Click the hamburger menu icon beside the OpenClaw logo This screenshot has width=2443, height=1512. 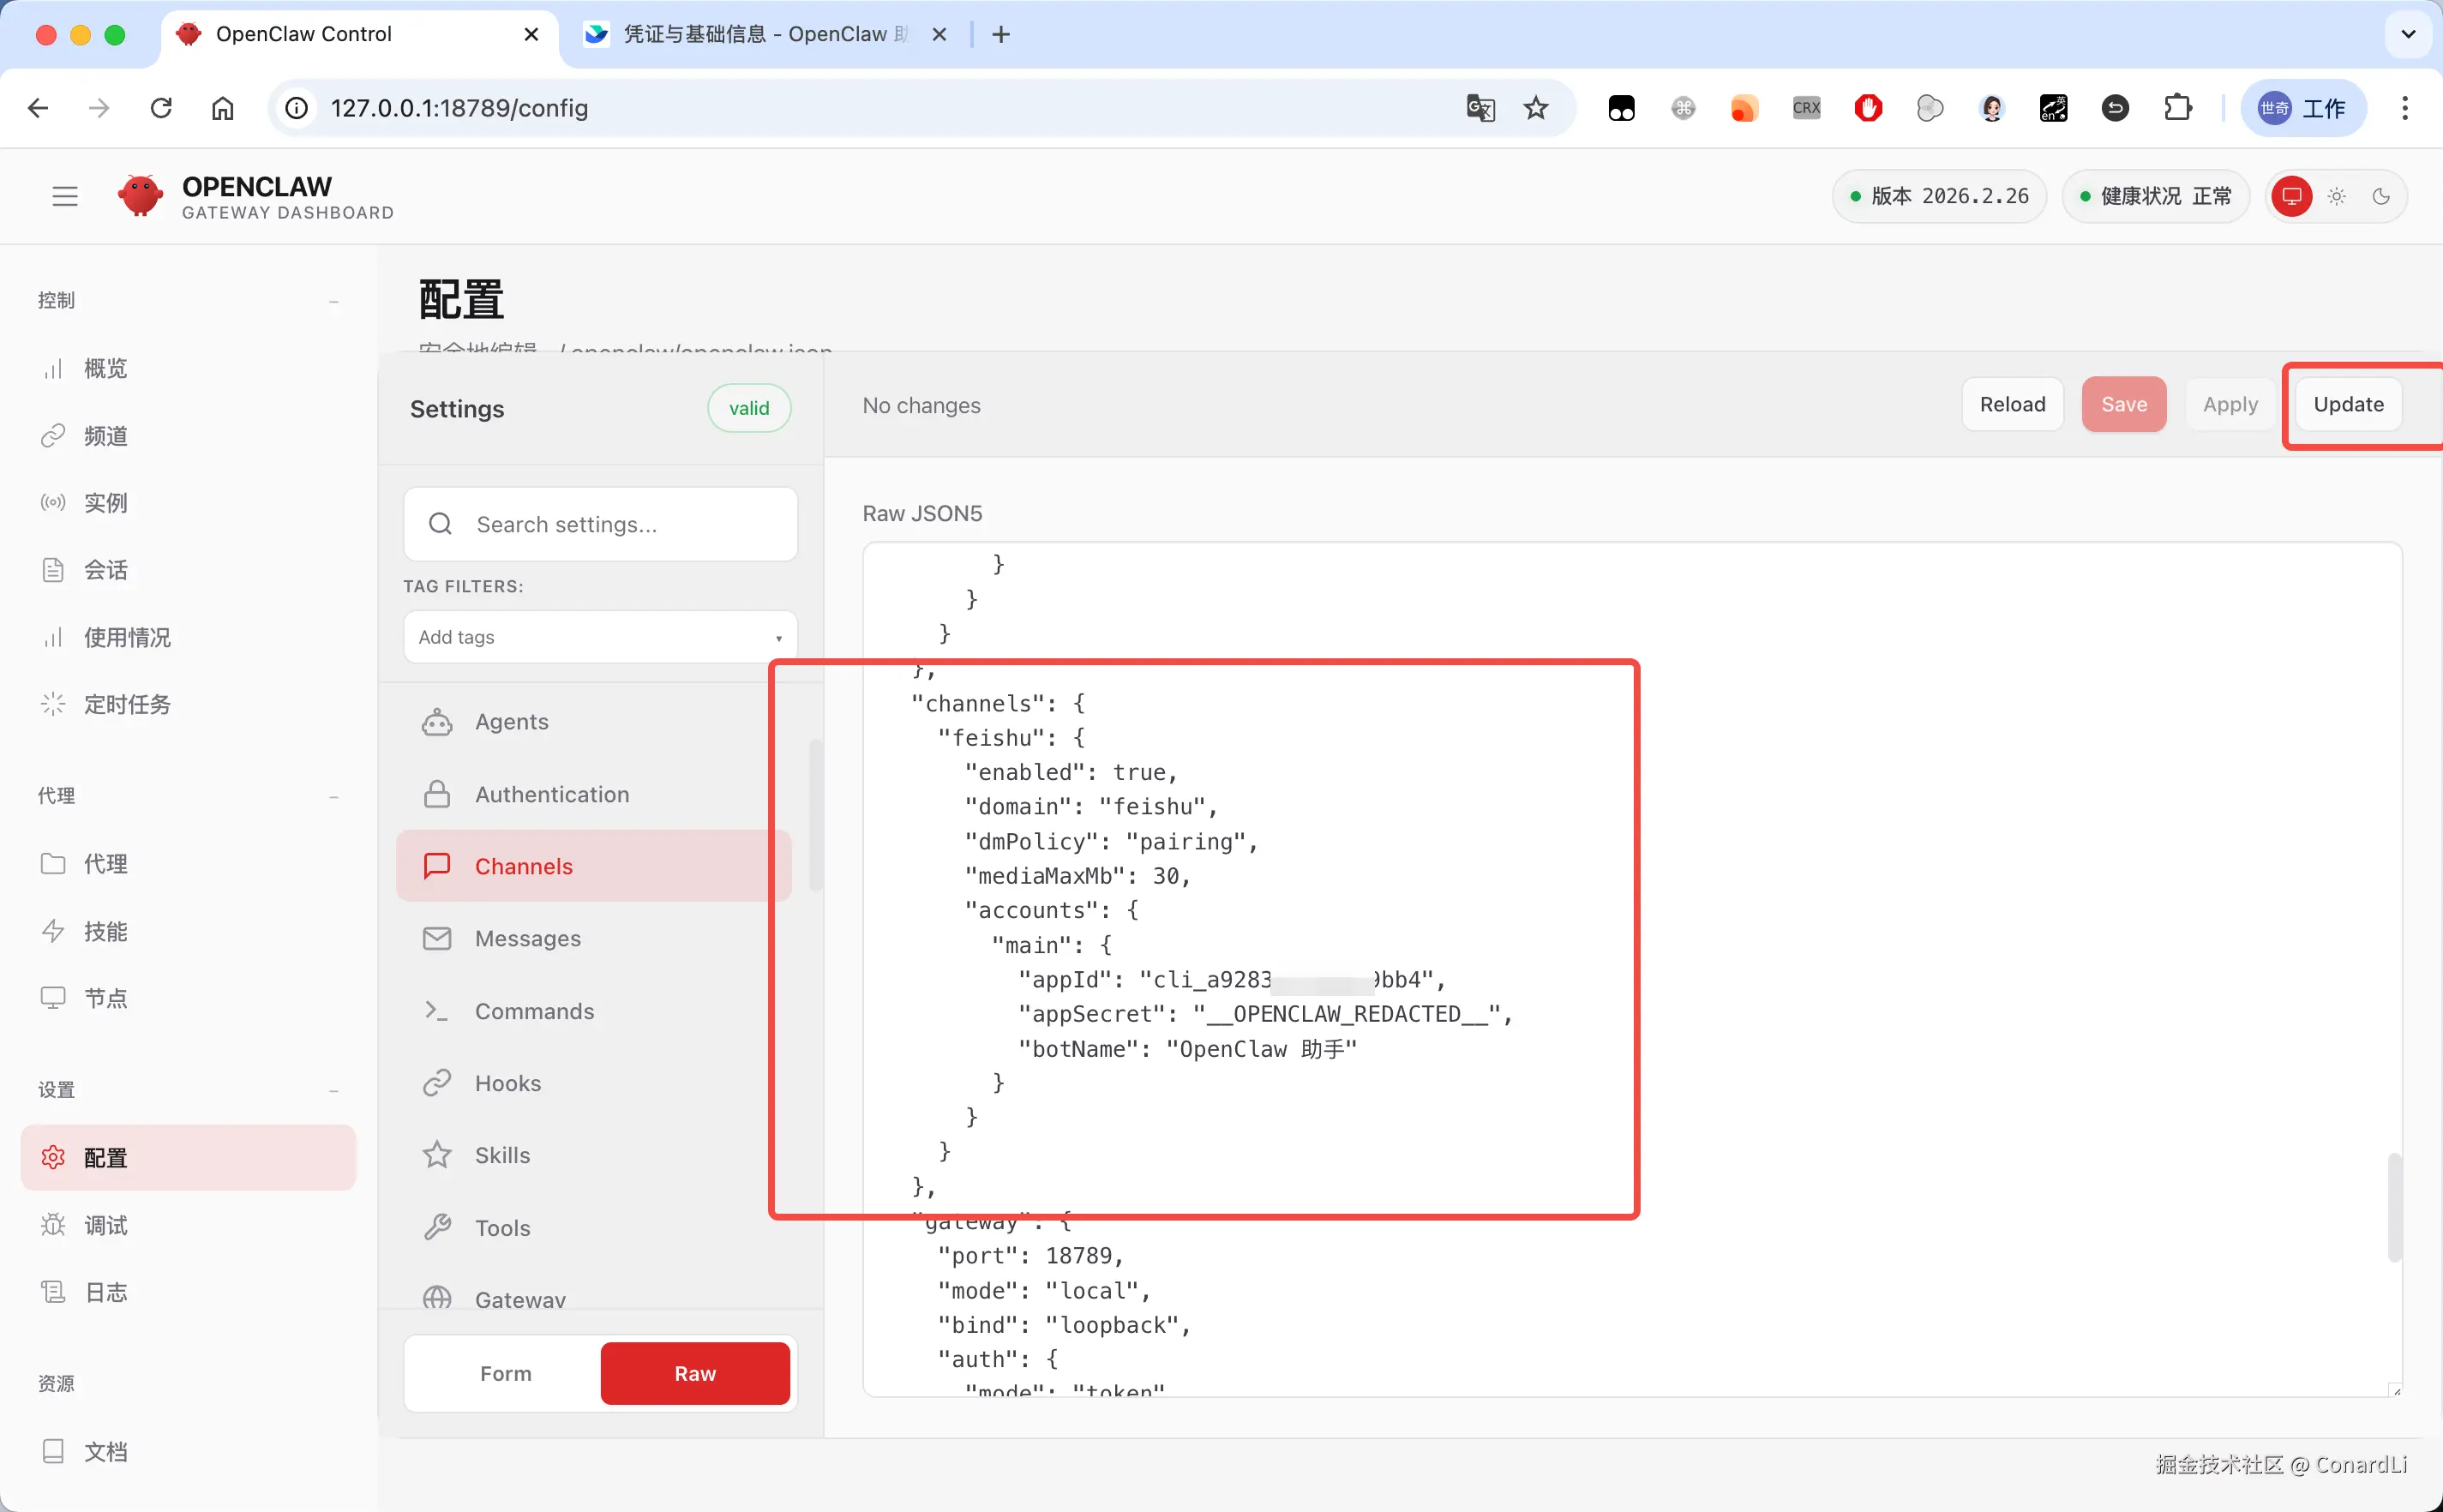[65, 196]
